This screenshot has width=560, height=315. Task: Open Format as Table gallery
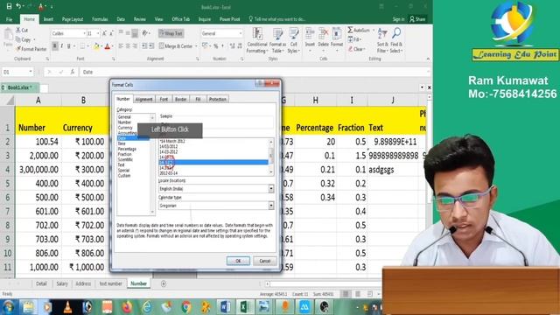pos(277,40)
